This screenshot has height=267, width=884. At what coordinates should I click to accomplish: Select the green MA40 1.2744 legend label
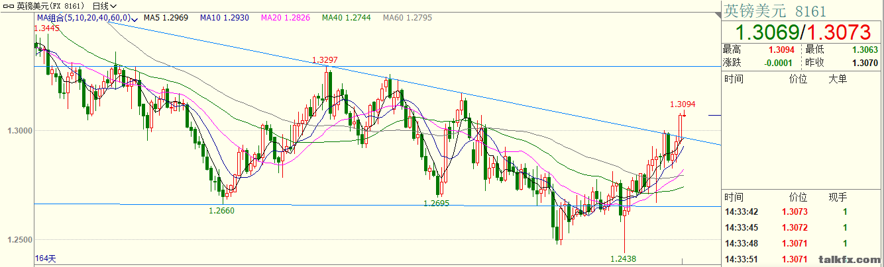[x=346, y=19]
